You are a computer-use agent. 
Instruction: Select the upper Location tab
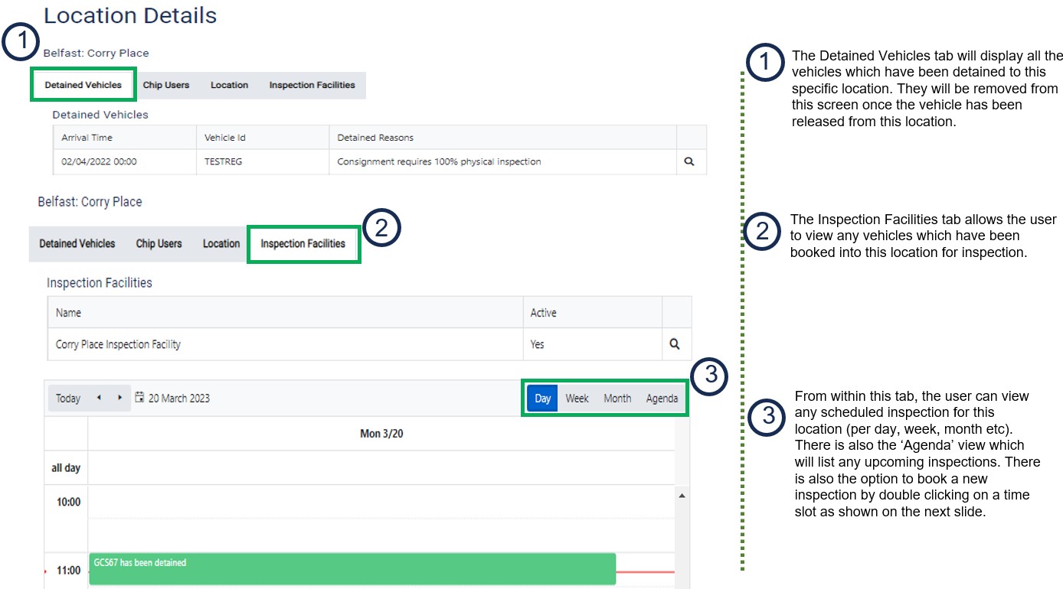(x=229, y=85)
